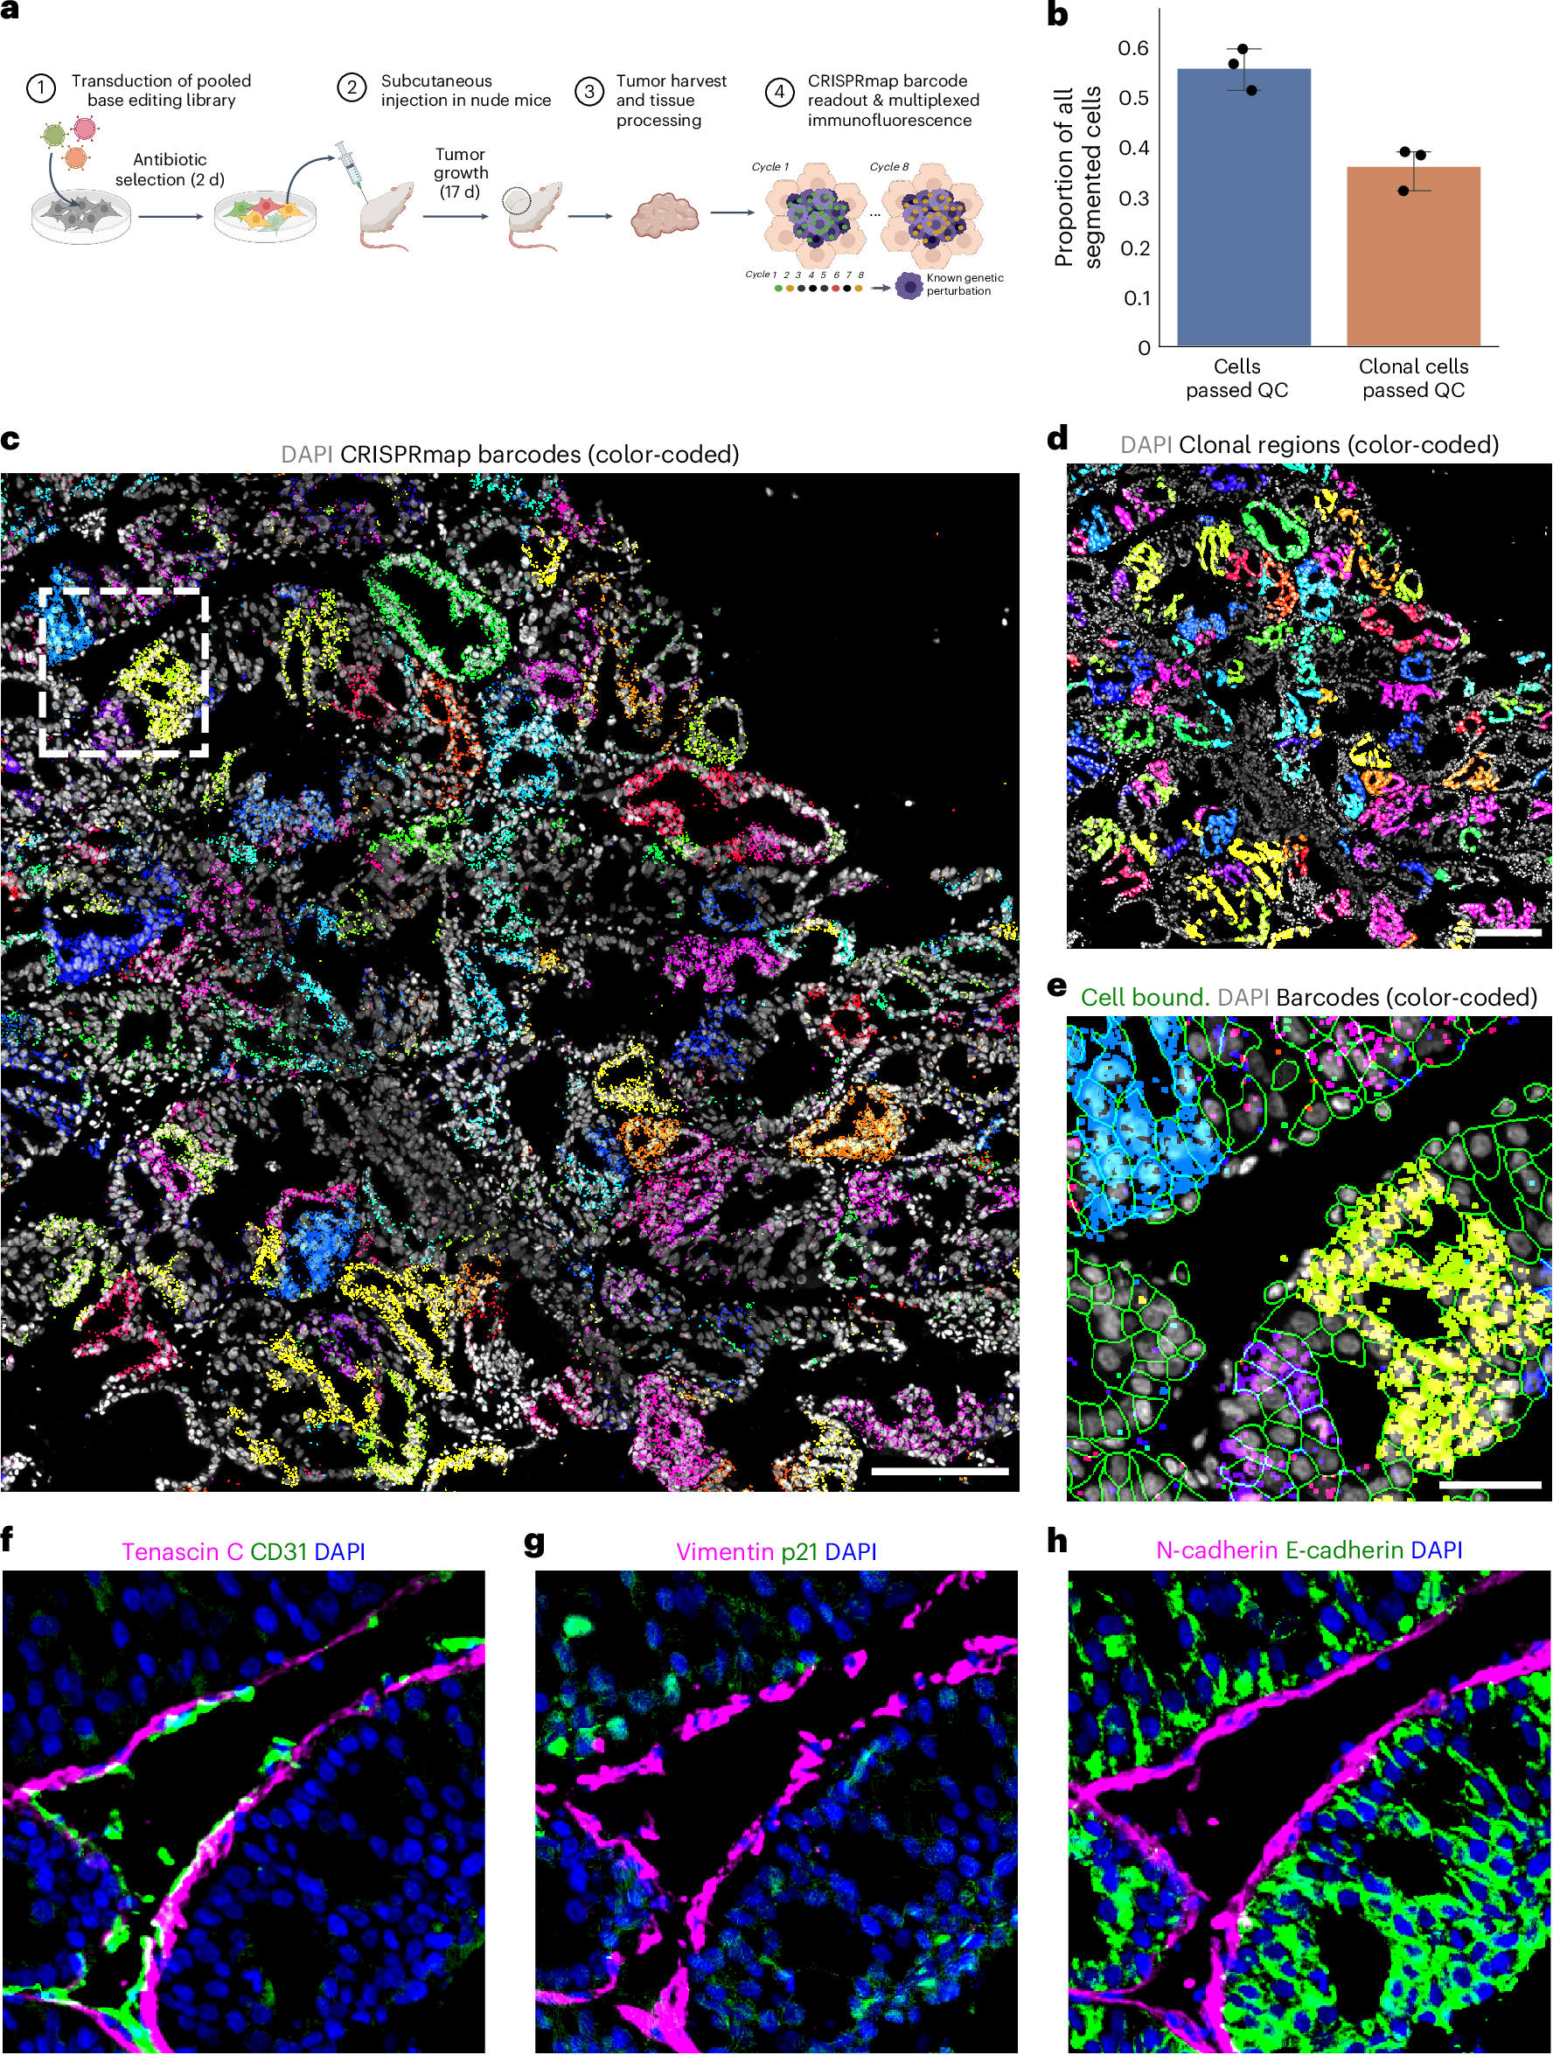Screen dimensions: 1553x2055
Task: Click the circled number 1 step marker
Action: tap(41, 89)
